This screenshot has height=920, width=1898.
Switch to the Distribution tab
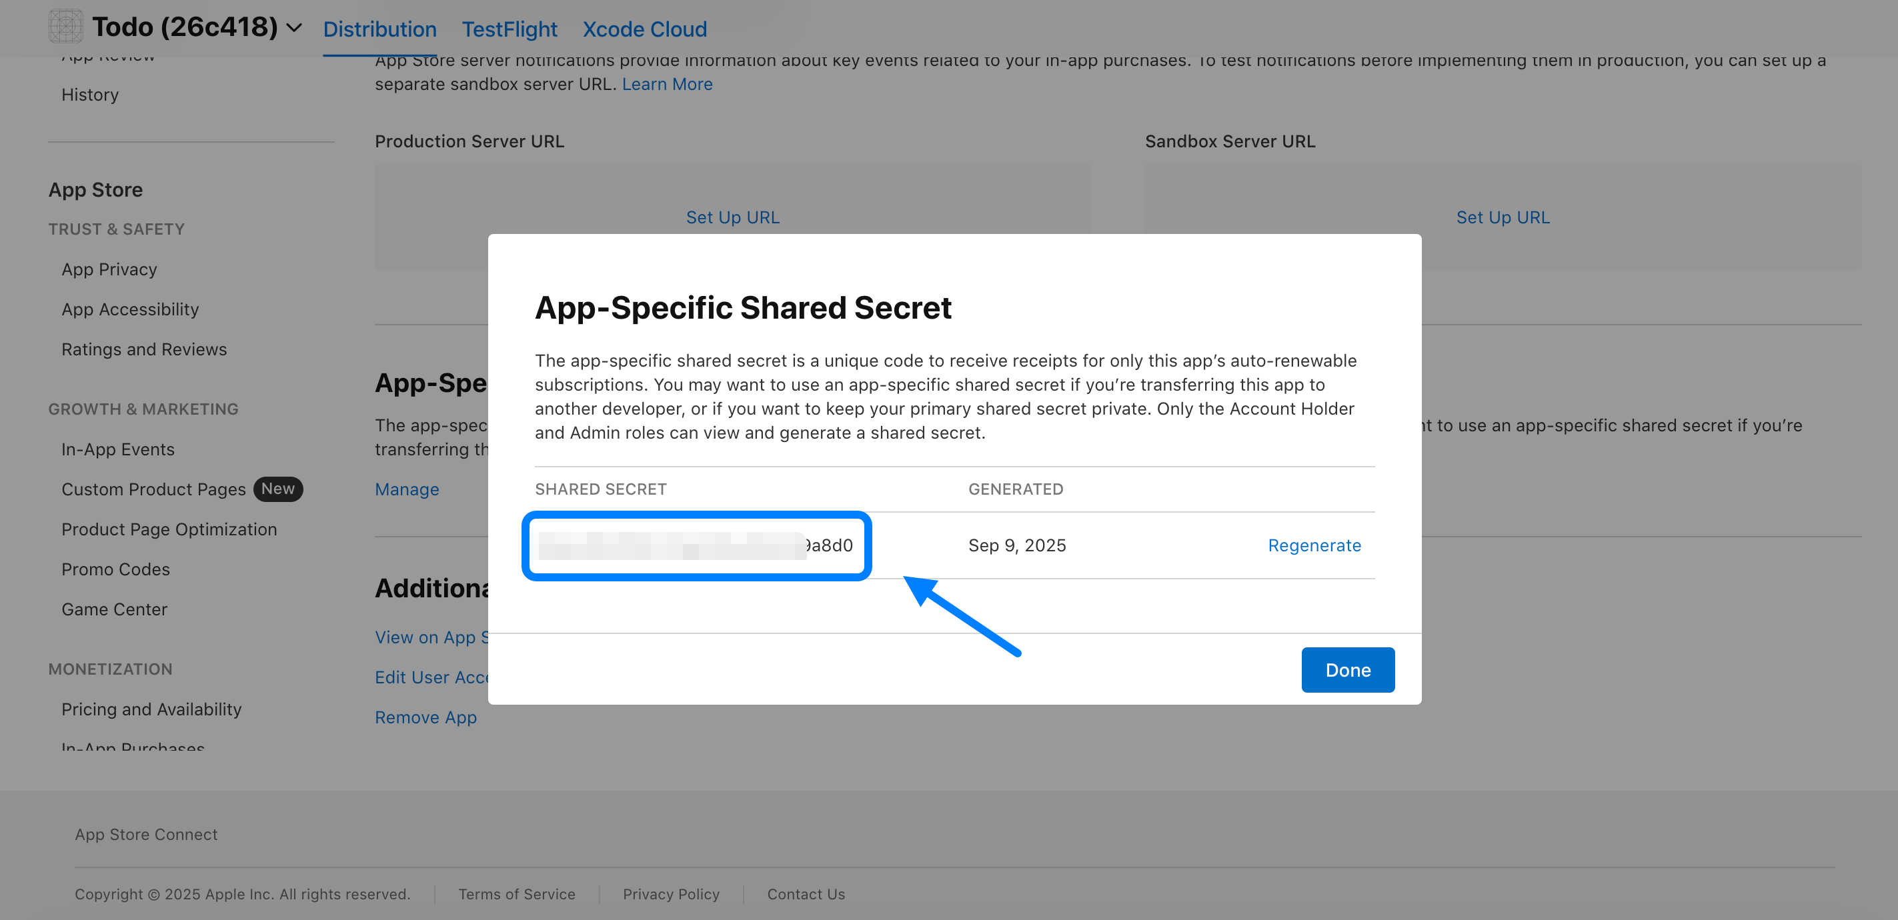click(x=379, y=29)
